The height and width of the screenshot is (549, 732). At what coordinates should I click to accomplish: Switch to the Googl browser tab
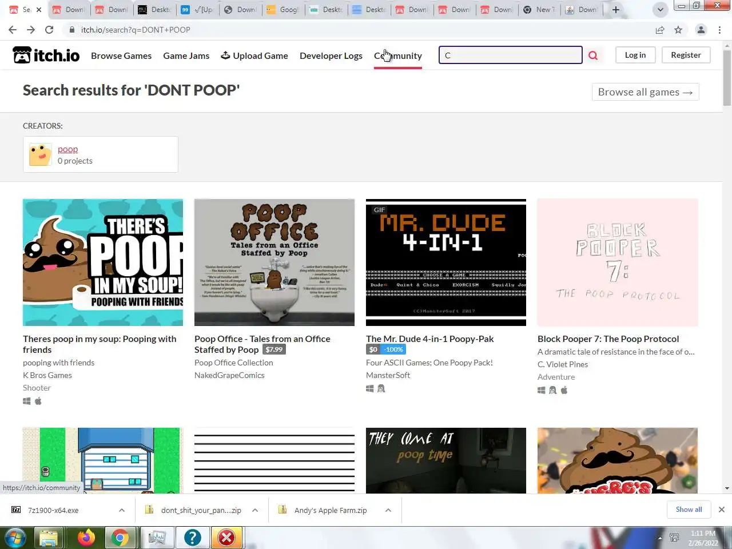click(283, 10)
